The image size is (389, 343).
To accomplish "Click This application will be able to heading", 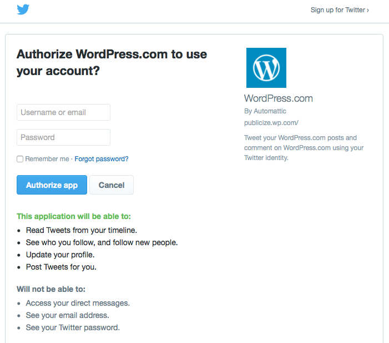I will pos(74,216).
